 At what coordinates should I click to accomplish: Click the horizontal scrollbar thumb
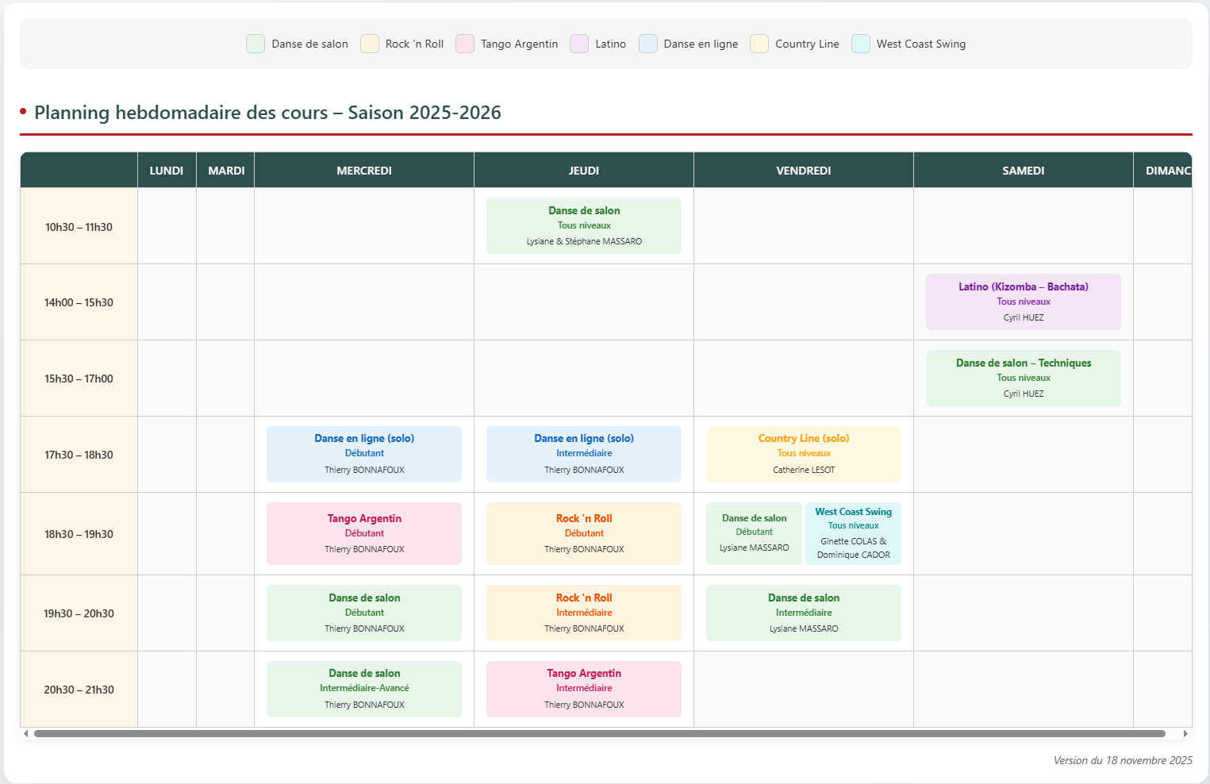[599, 734]
